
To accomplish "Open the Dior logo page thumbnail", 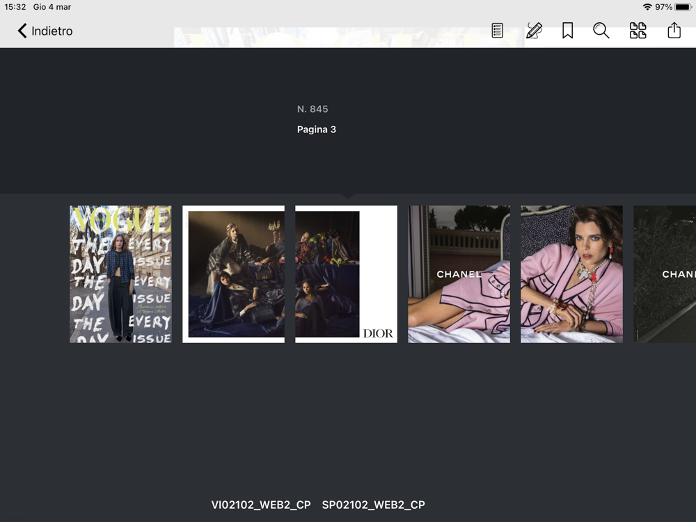I will 346,274.
